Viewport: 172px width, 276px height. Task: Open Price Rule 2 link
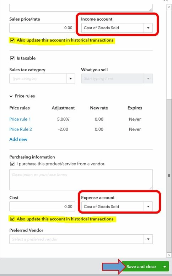21,129
